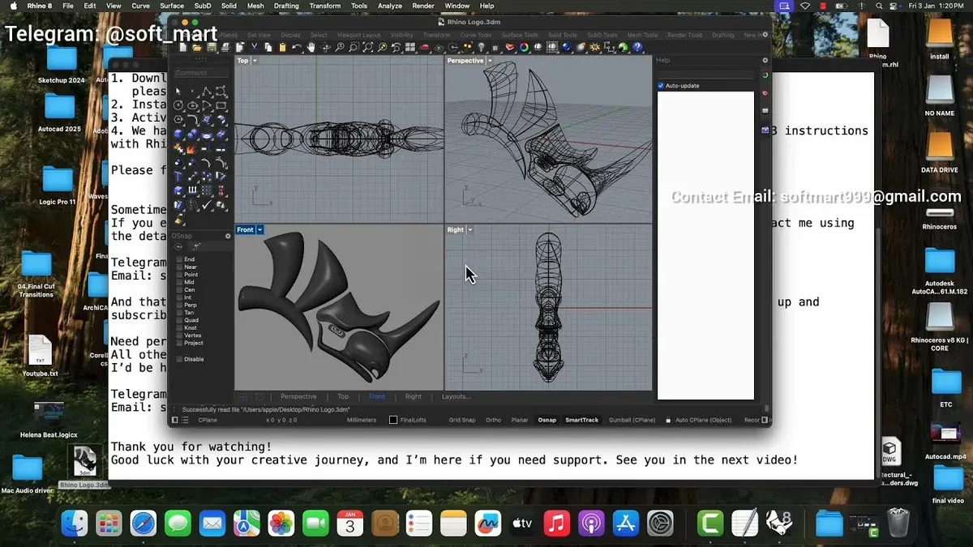
Task: Click the Undo arrow icon
Action: point(298,48)
